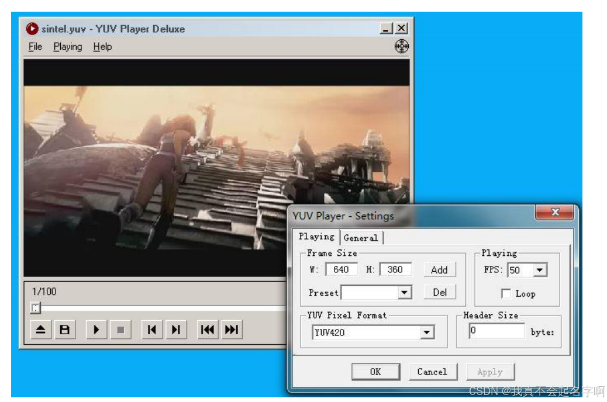This screenshot has width=607, height=402.
Task: Click the frame position slider thumb
Action: [x=35, y=308]
